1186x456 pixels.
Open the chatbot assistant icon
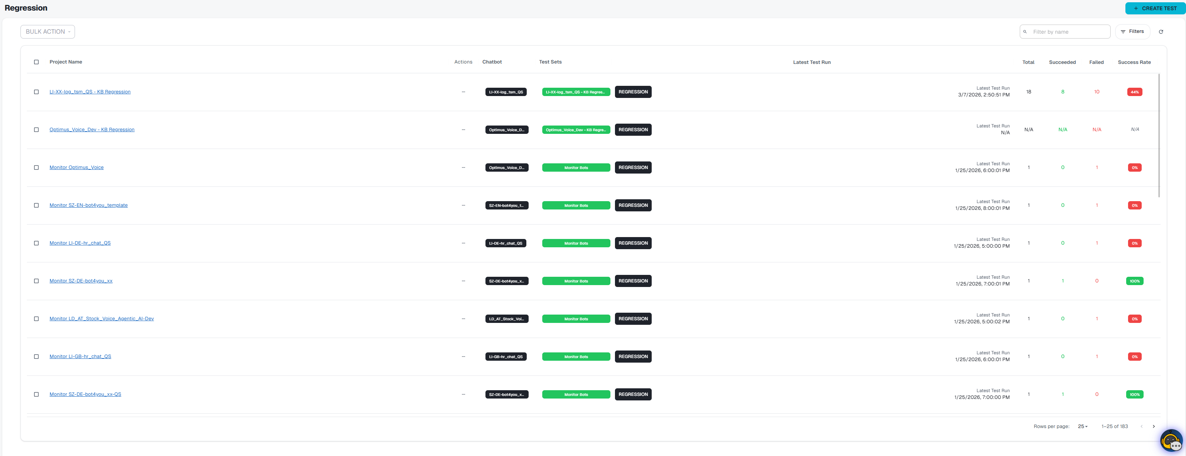(x=1171, y=441)
